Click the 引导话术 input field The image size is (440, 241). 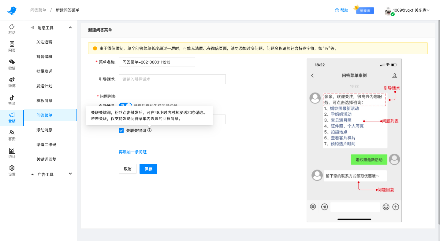pyautogui.click(x=172, y=79)
